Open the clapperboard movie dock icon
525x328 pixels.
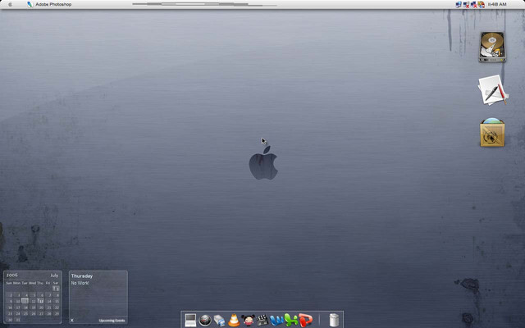[x=262, y=321]
